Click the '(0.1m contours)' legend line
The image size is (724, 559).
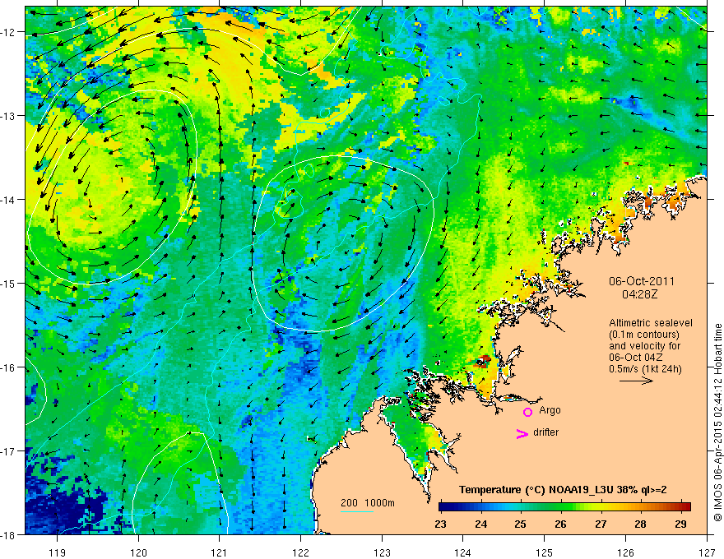click(x=644, y=335)
